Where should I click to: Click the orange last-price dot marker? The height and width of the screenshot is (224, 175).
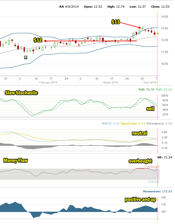pyautogui.click(x=157, y=34)
